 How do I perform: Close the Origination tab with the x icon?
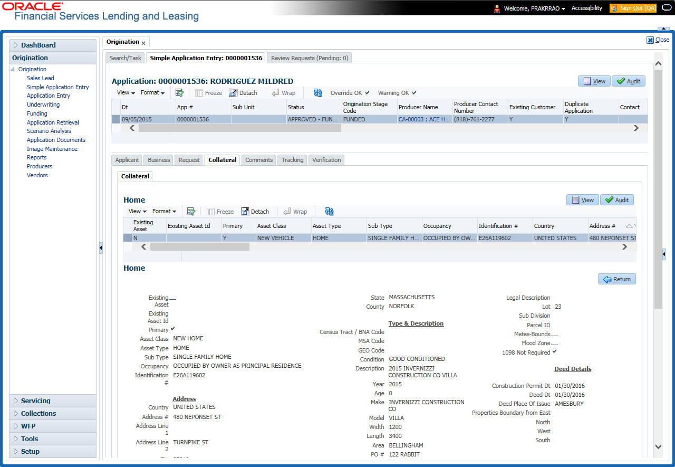point(143,43)
